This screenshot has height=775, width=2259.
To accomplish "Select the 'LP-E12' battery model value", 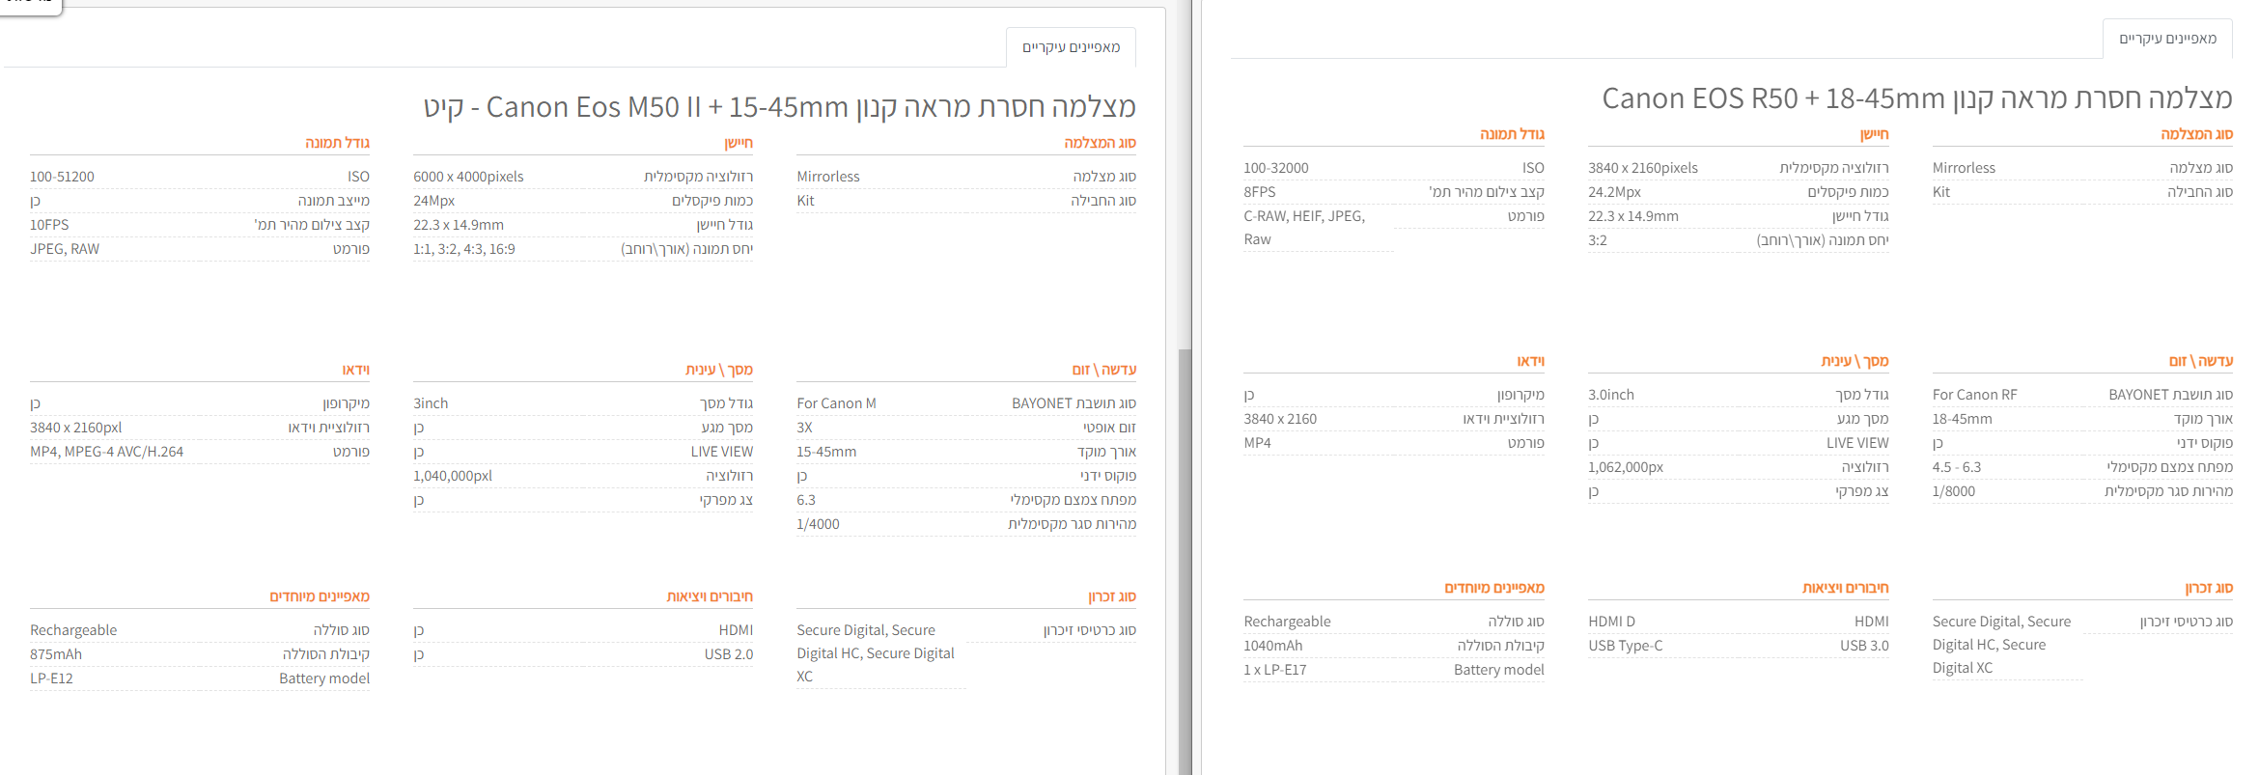I will click(51, 678).
